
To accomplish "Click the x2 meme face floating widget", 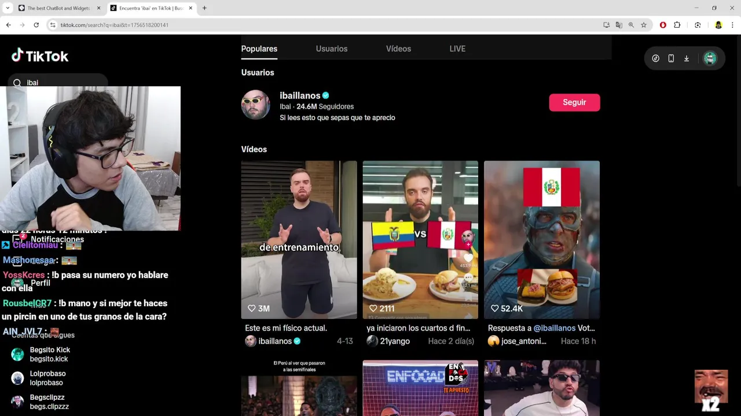I will point(711,391).
